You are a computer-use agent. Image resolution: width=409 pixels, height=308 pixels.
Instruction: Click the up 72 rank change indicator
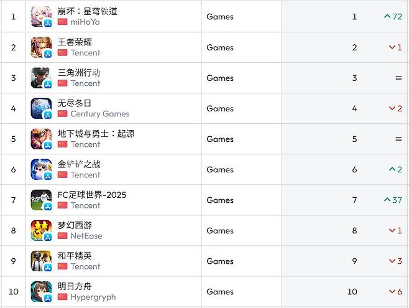pos(393,17)
